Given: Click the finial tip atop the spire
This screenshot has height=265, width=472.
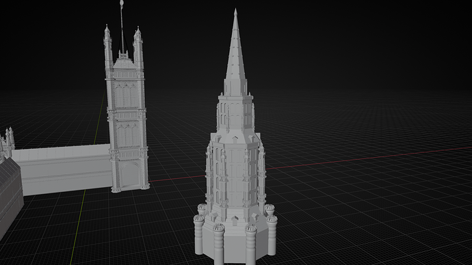Looking at the screenshot, I should pos(235,12).
